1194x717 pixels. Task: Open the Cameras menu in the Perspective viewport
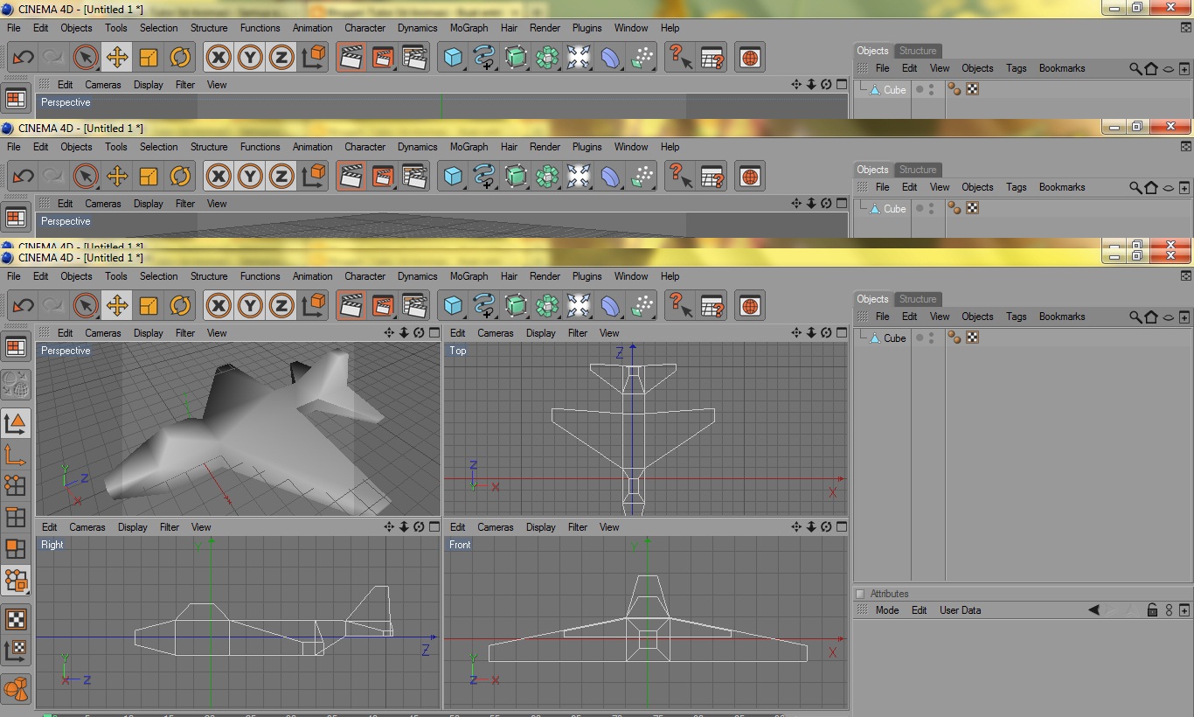point(103,332)
